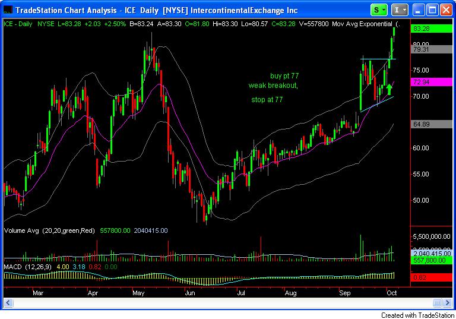Image resolution: width=456 pixels, height=319 pixels.
Task: Open the green S symbol-link dropdown
Action: click(x=379, y=10)
